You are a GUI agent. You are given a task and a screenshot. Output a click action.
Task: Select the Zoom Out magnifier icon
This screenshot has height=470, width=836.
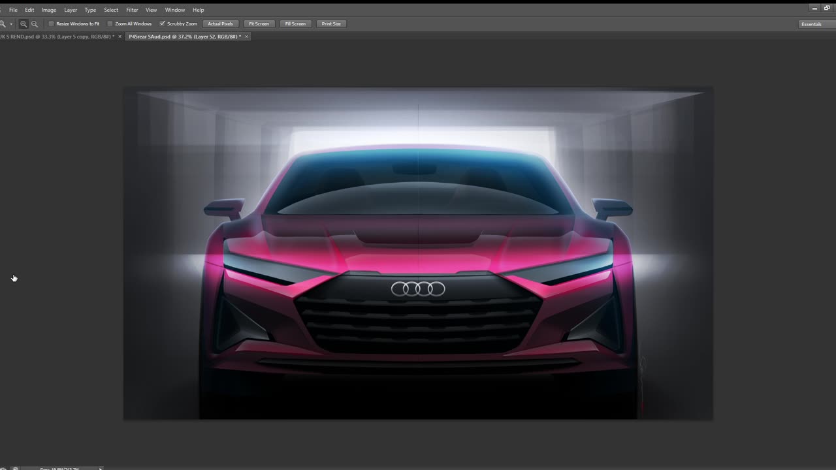[x=35, y=23]
